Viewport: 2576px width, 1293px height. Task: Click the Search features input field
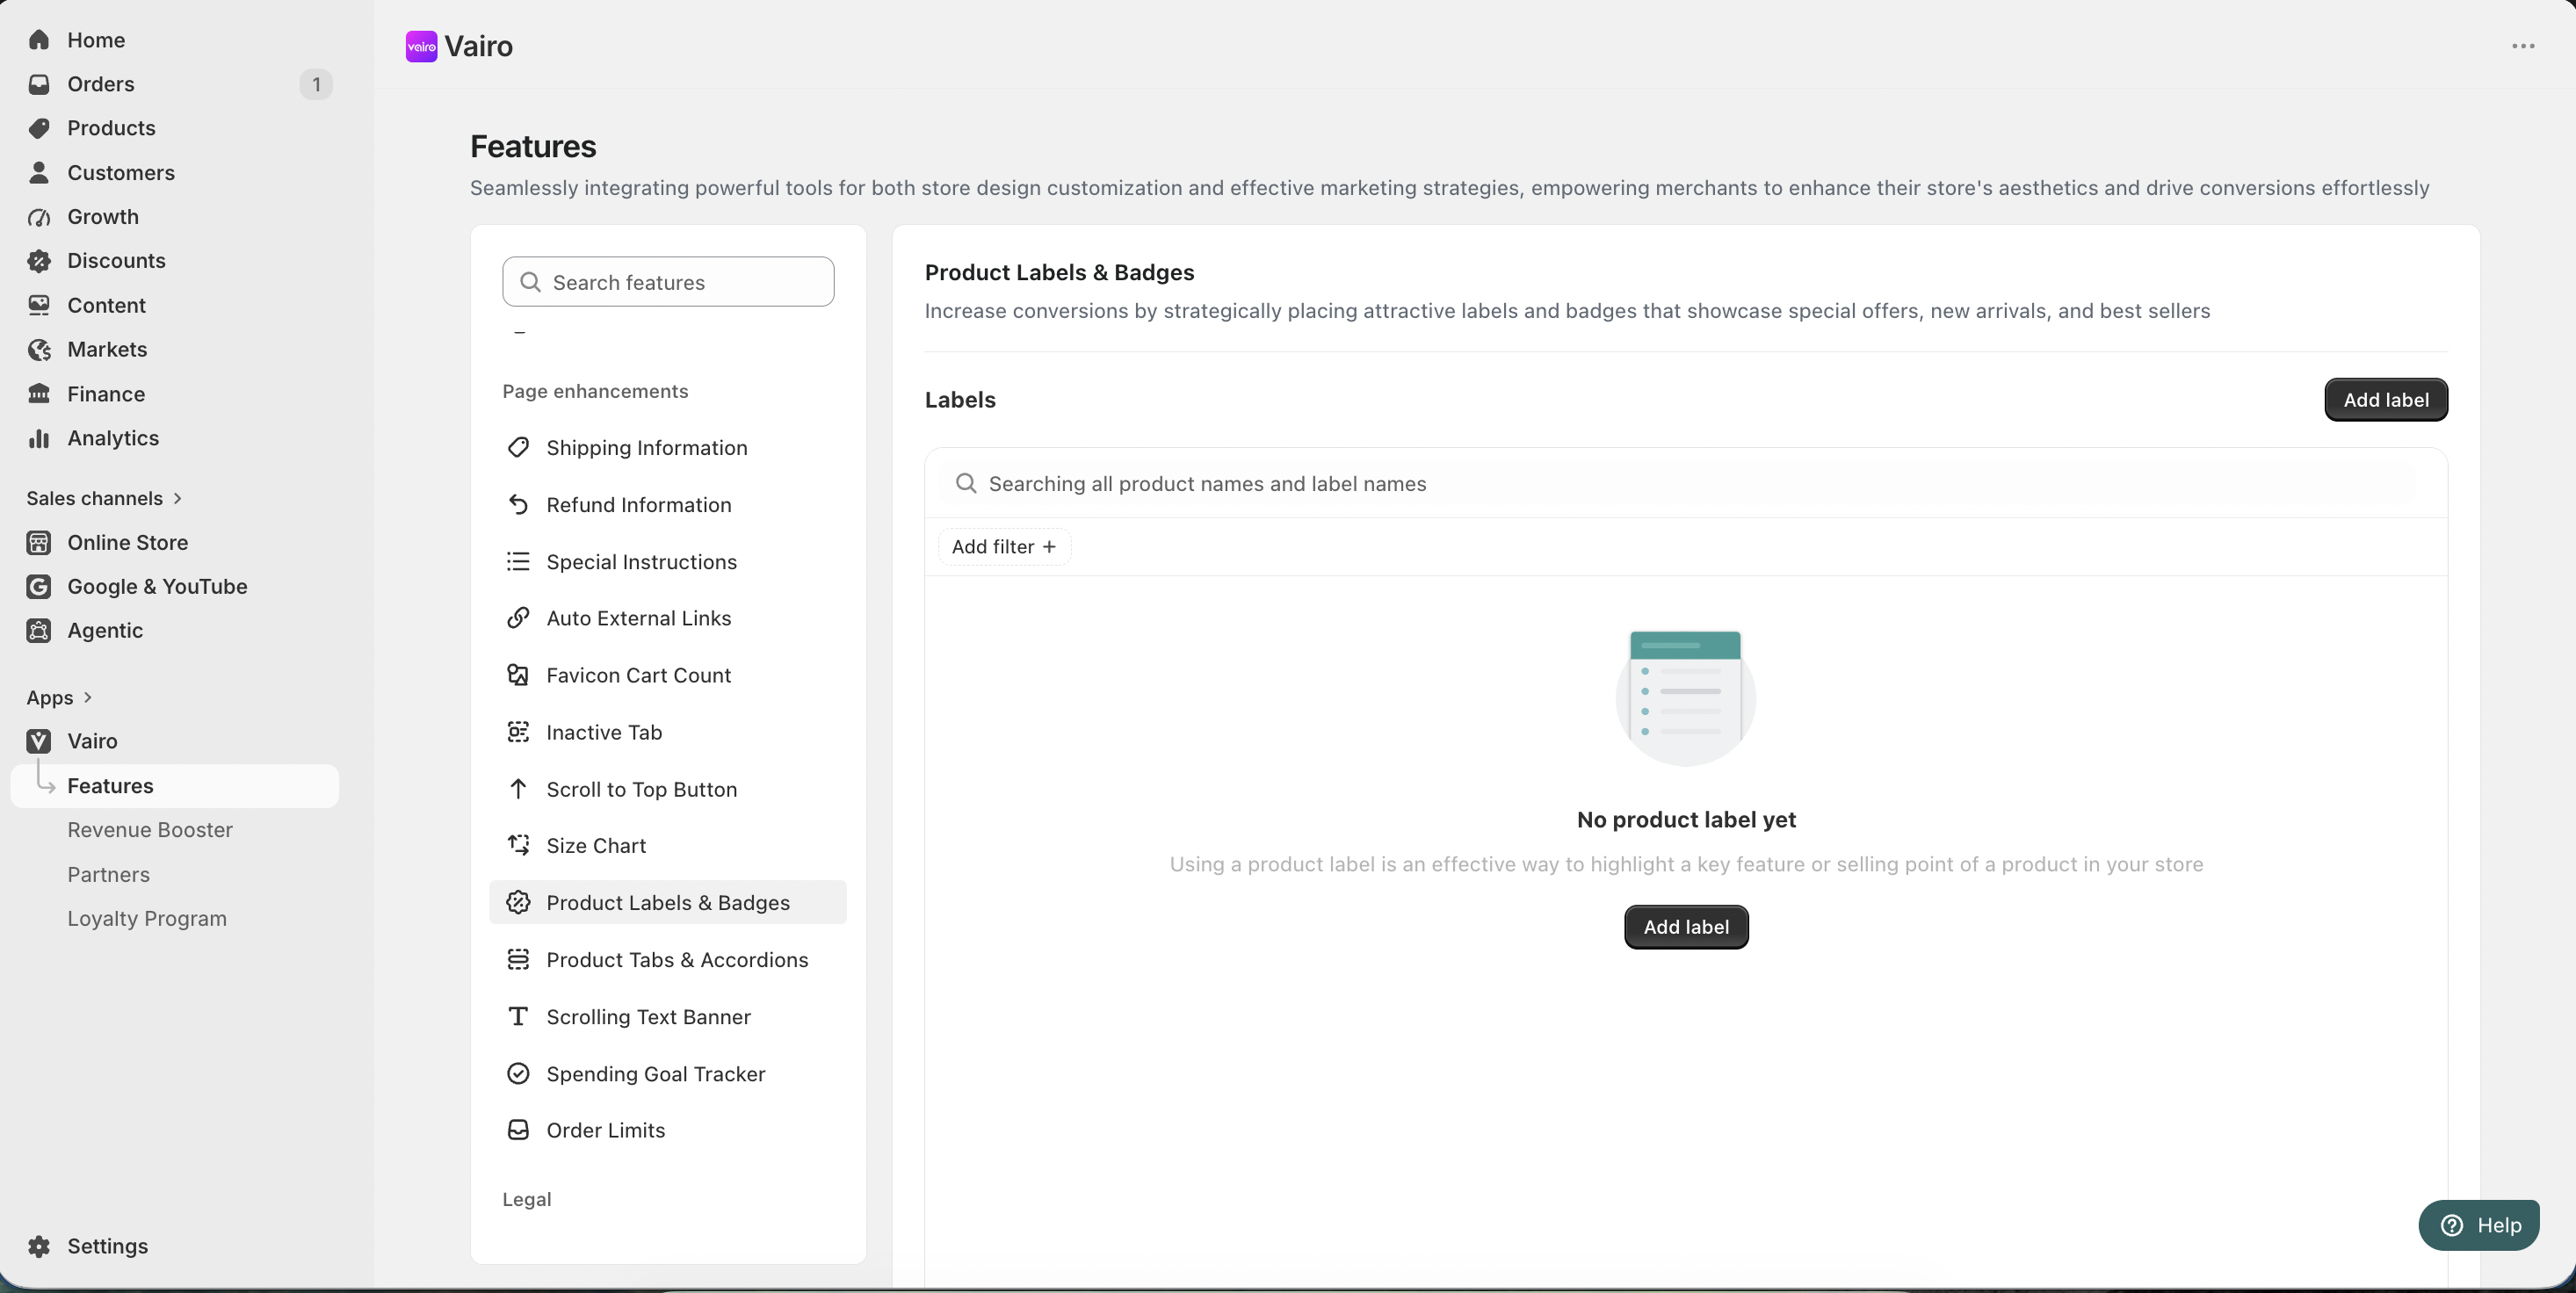(668, 282)
